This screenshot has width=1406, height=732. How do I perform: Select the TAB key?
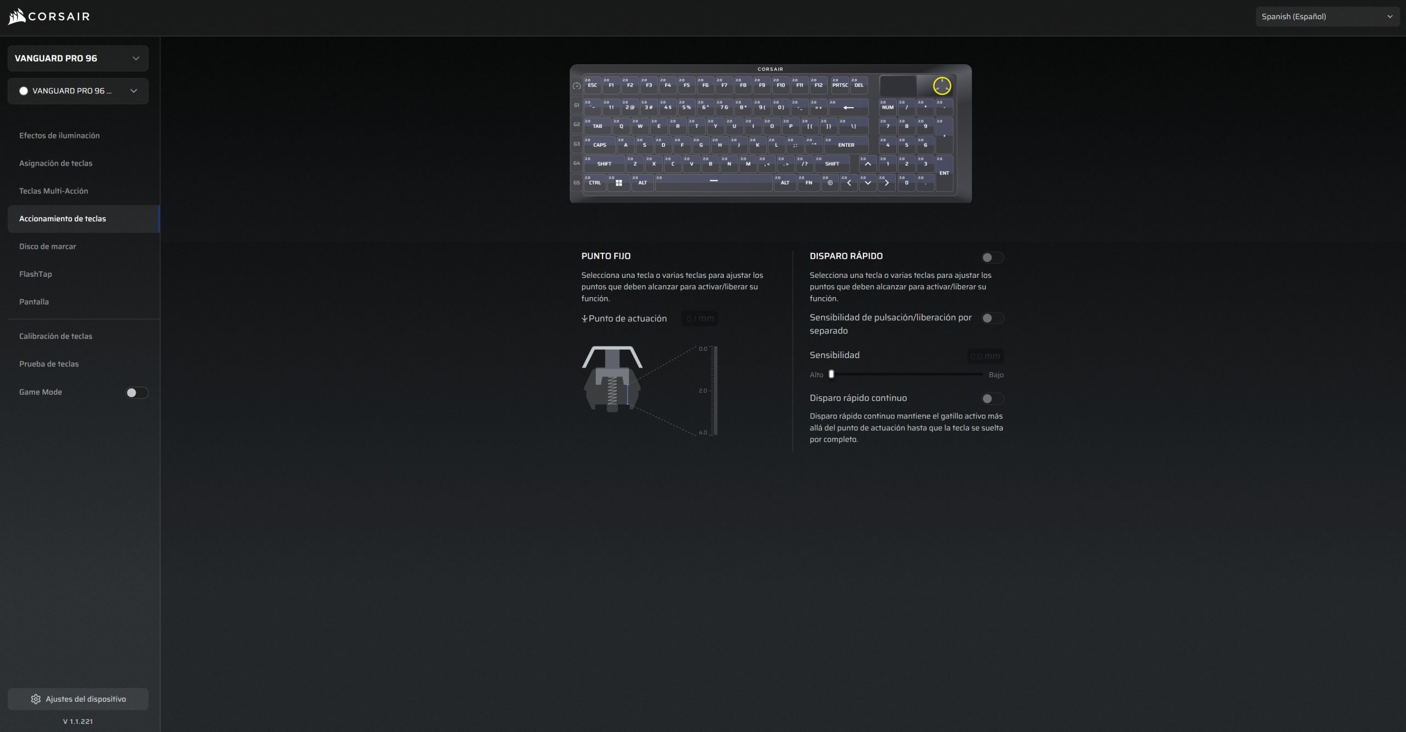tap(597, 126)
